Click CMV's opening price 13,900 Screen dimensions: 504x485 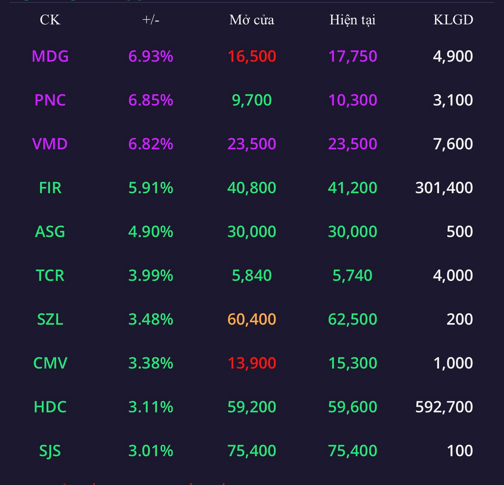[x=252, y=363]
